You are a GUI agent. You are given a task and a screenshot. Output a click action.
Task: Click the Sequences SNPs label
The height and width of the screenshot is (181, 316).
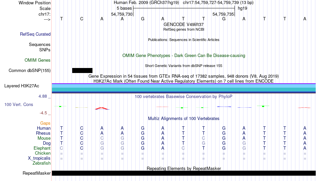pyautogui.click(x=40, y=47)
